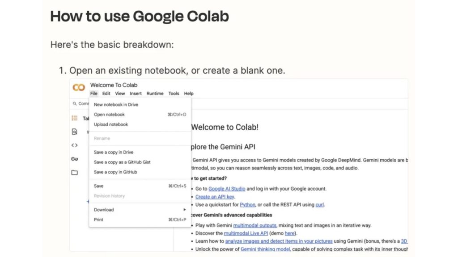Image resolution: width=458 pixels, height=257 pixels.
Task: Open the Insert menu
Action: pyautogui.click(x=136, y=94)
